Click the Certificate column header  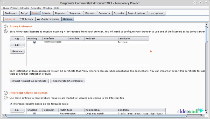133,38
